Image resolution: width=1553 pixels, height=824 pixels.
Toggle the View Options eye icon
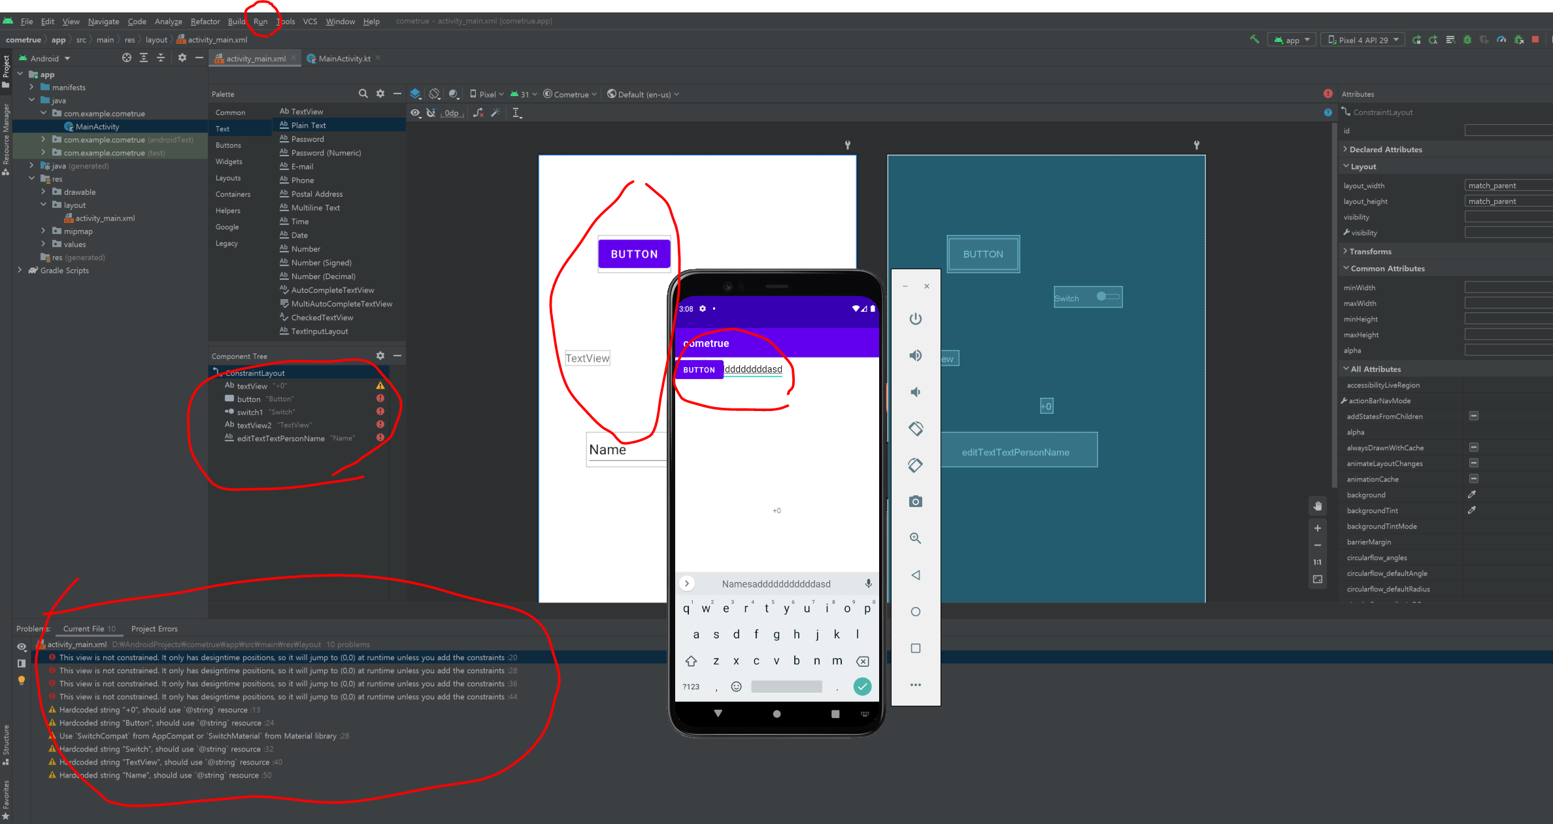pyautogui.click(x=415, y=113)
